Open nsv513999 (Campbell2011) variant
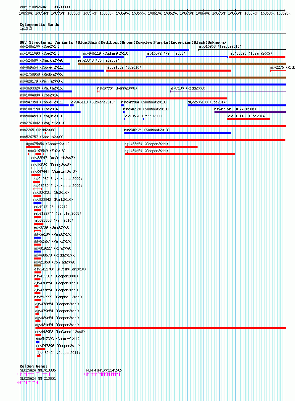The width and height of the screenshot is (295, 401). [x=58, y=297]
